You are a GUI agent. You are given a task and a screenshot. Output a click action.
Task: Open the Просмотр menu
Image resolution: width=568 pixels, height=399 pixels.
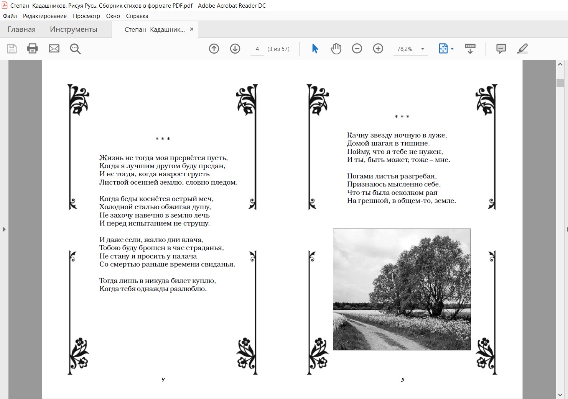click(86, 16)
